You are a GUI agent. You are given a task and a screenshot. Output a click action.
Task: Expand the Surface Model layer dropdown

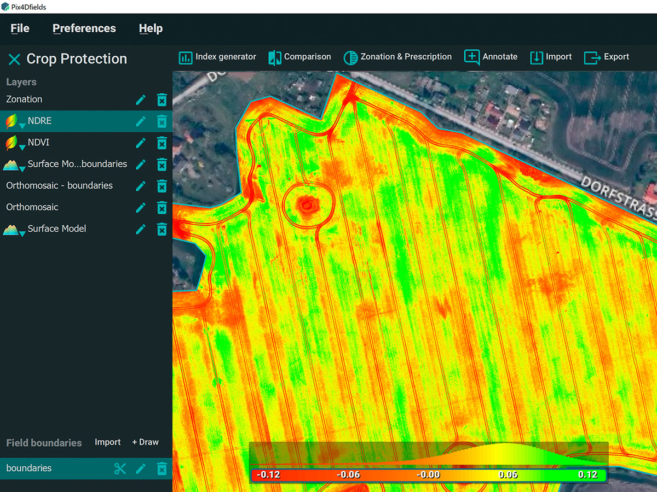point(22,234)
